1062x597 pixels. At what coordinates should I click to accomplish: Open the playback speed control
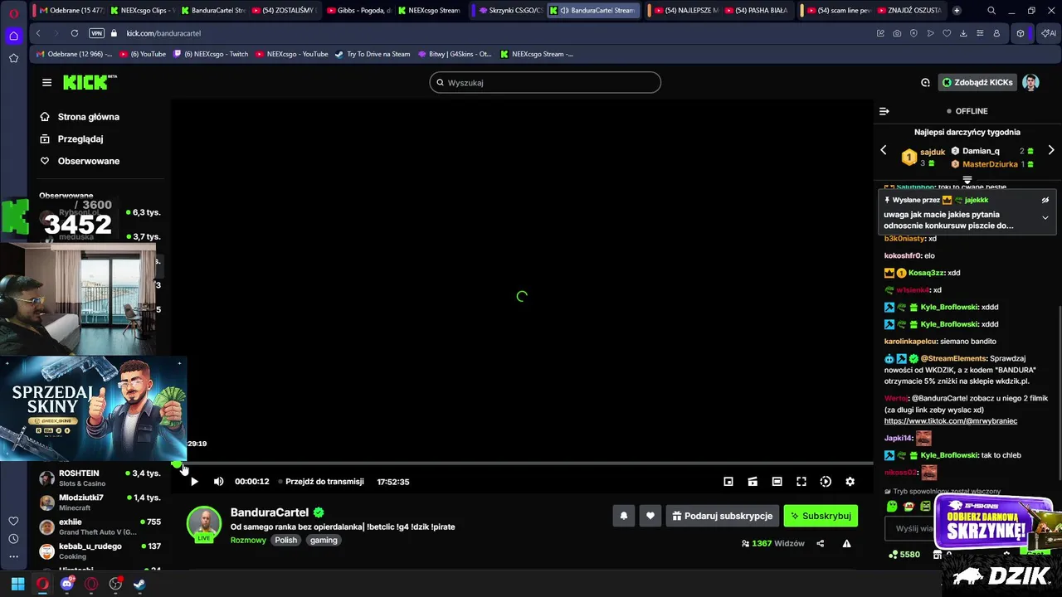pos(826,482)
